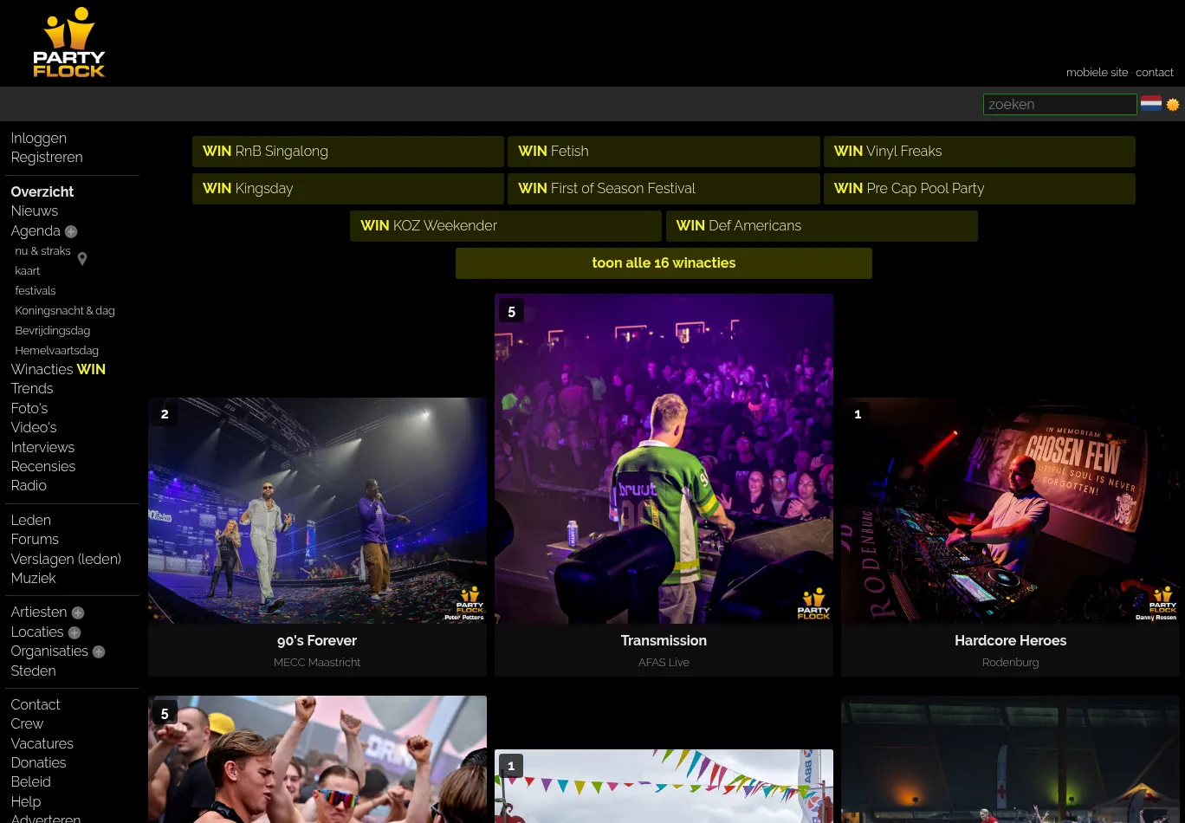Open the Transmission event photo thumbnail
The width and height of the screenshot is (1185, 823).
(664, 459)
